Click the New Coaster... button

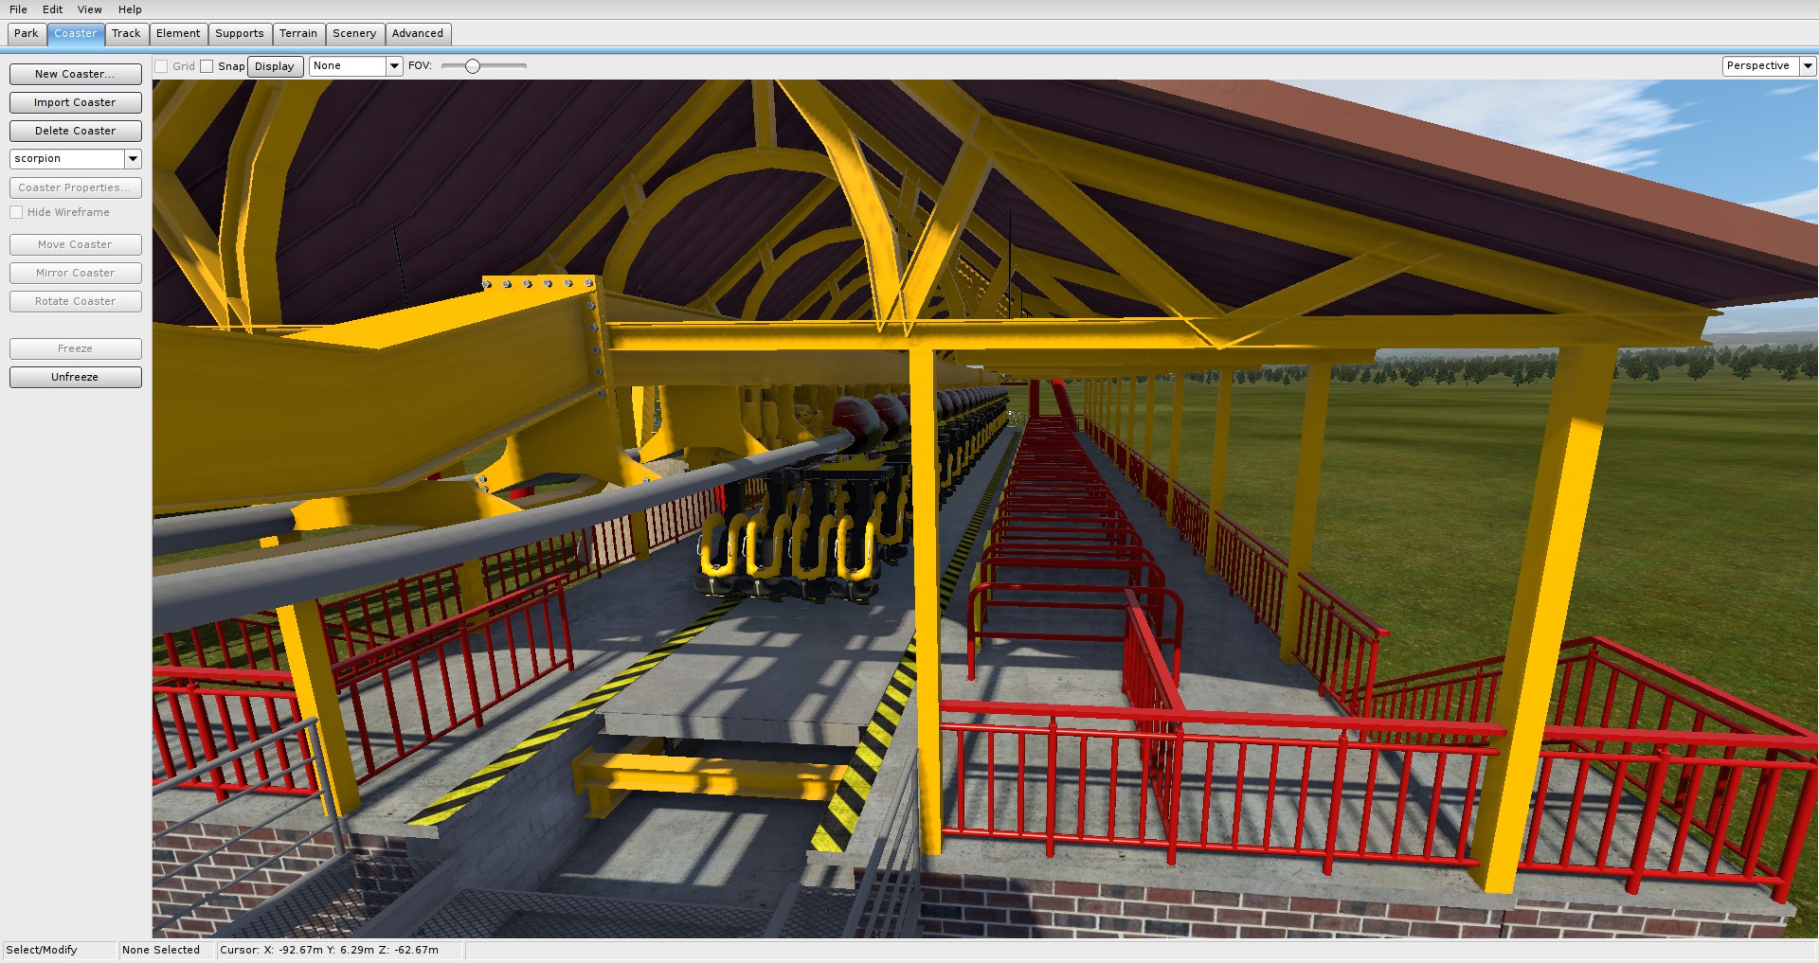[x=75, y=74]
